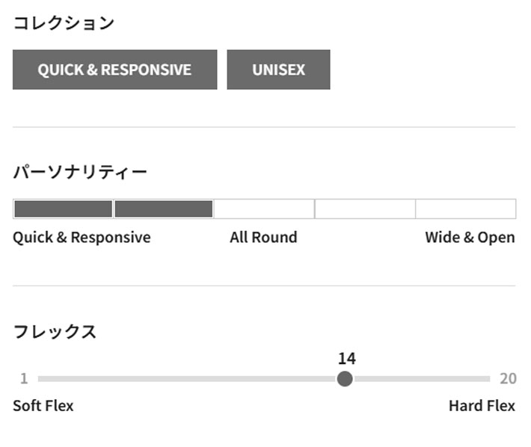The image size is (531, 447).
Task: Click the flex slider handle
Action: (x=345, y=379)
